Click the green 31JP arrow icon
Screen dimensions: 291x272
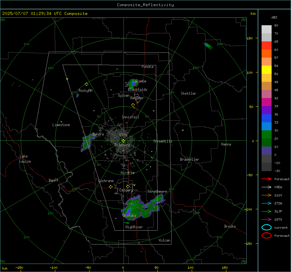click(x=266, y=211)
